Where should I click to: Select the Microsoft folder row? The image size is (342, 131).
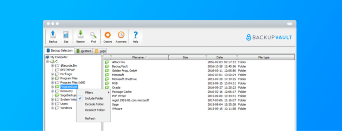(199, 75)
